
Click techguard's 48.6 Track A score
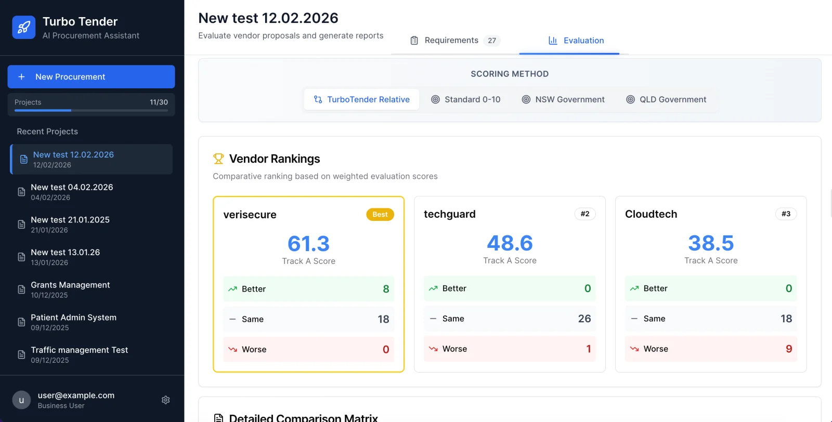510,243
